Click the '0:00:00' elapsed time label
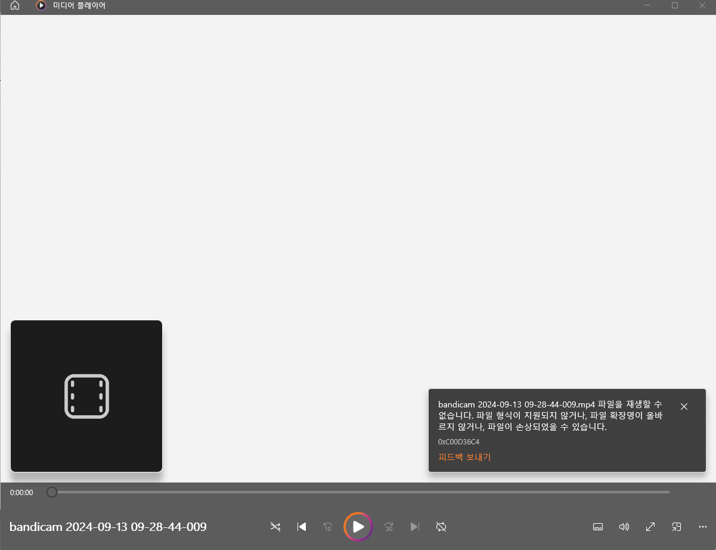Screen dimensions: 716x550 (21, 493)
